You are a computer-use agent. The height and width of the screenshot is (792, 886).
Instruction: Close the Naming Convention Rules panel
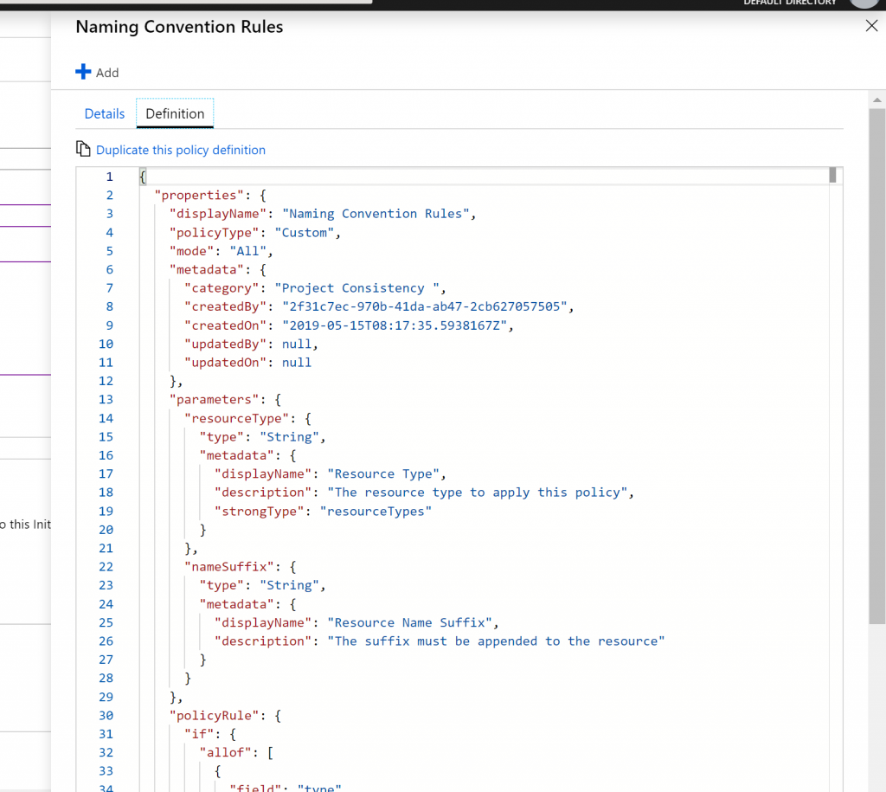(x=871, y=26)
